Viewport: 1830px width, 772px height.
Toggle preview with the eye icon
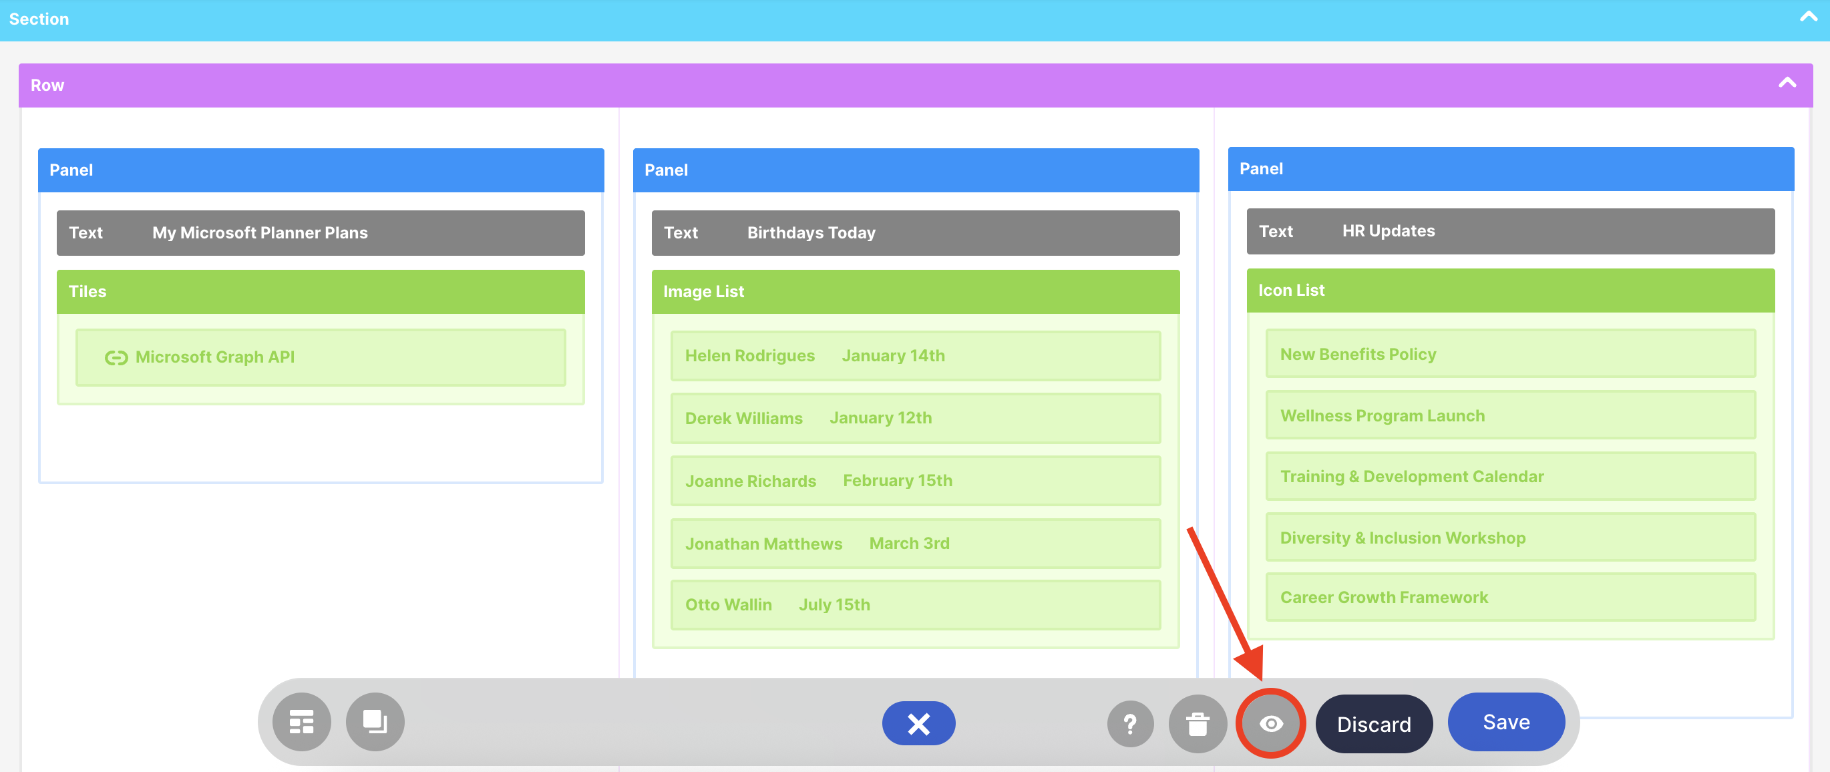coord(1270,723)
